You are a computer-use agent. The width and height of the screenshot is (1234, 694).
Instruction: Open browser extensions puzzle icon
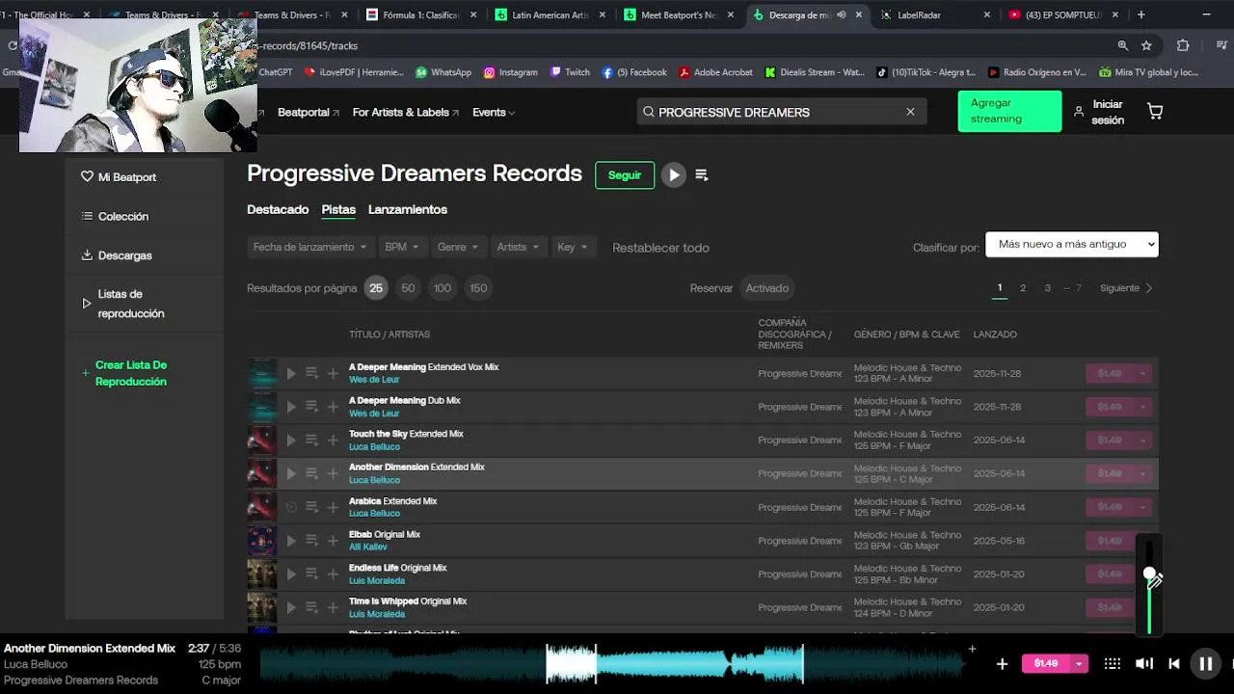tap(1183, 45)
